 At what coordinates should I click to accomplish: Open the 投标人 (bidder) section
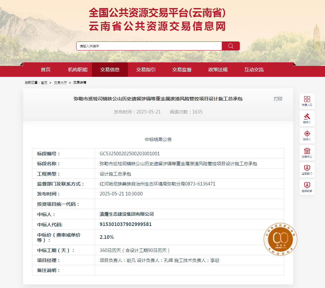pyautogui.click(x=307, y=136)
